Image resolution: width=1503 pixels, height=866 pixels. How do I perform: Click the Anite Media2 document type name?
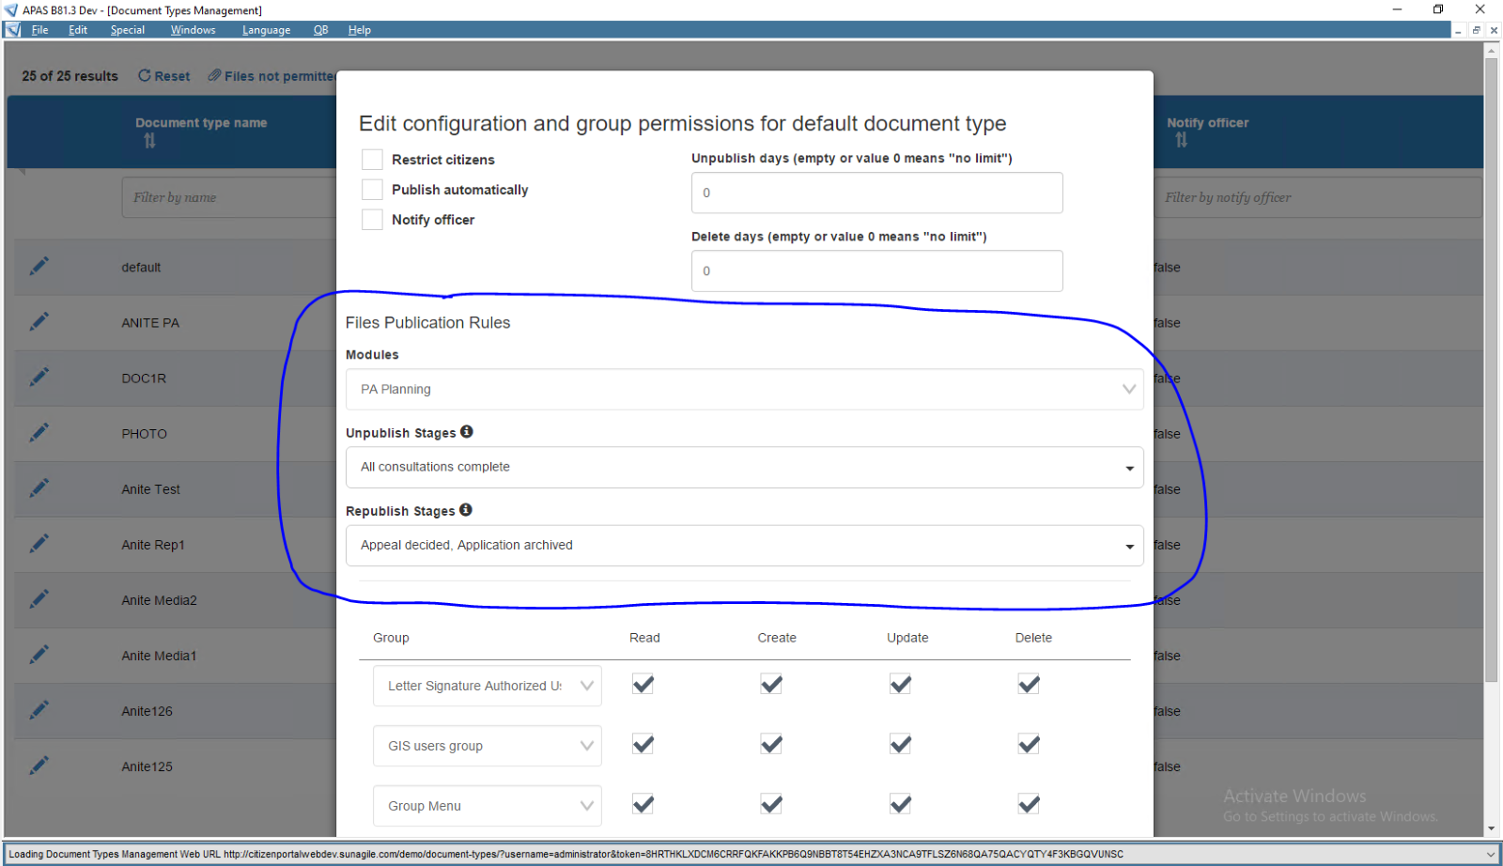[x=159, y=600]
